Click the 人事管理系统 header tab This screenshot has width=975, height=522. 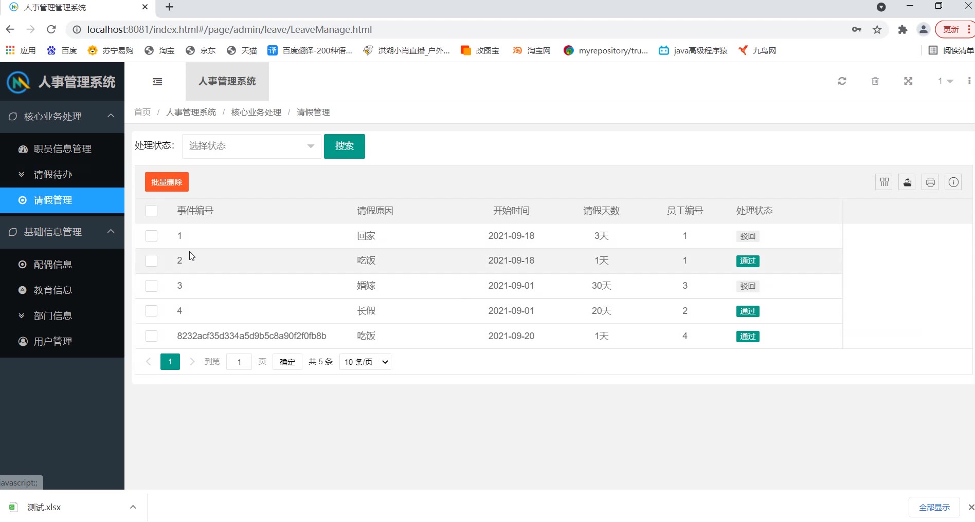[227, 81]
